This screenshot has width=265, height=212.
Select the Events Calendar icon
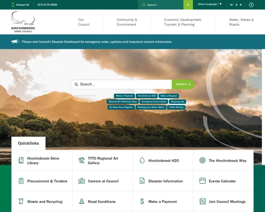tap(202, 181)
